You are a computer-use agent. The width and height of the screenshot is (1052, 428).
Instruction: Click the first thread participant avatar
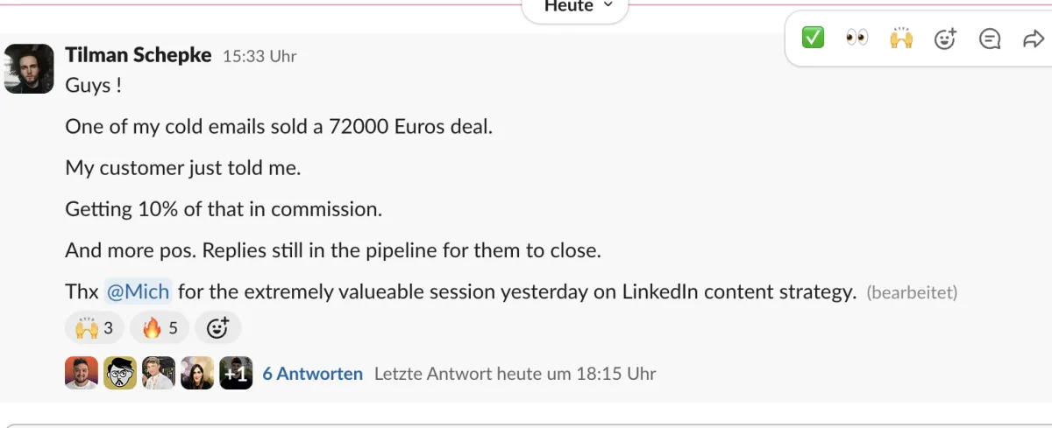point(82,373)
